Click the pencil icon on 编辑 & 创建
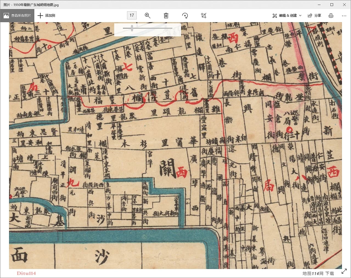Screen dimensions: 351x278 (275, 16)
